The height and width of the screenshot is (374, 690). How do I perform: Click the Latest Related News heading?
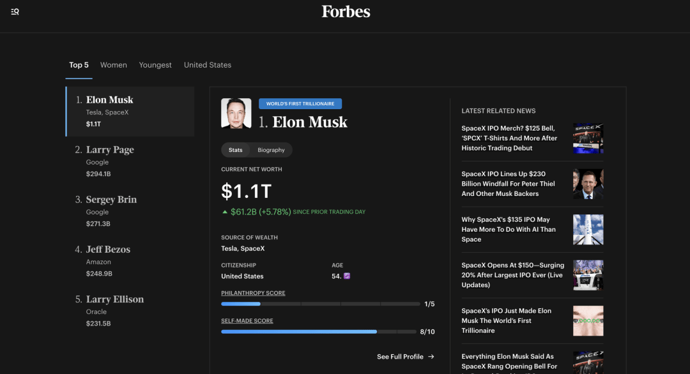click(498, 111)
